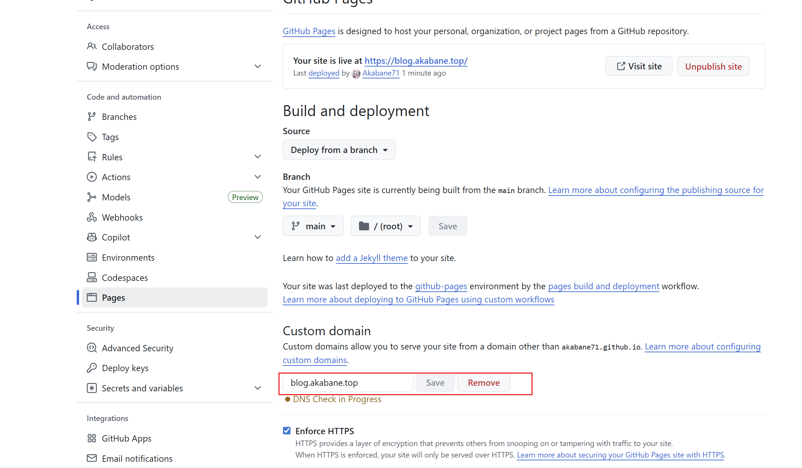This screenshot has width=802, height=468.
Task: Click the blog.akabane.top custom domain field
Action: click(347, 383)
